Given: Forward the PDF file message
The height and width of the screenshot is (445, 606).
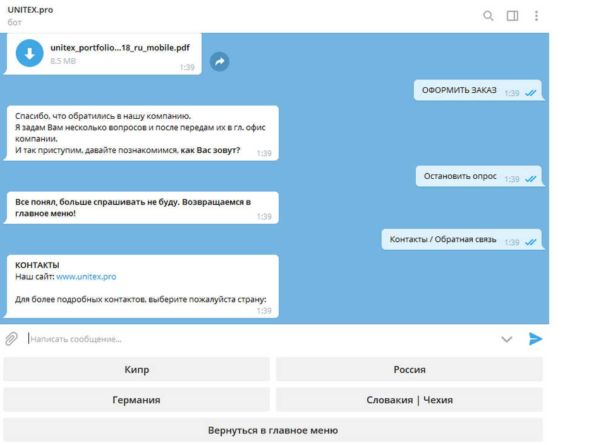Looking at the screenshot, I should click(x=219, y=61).
